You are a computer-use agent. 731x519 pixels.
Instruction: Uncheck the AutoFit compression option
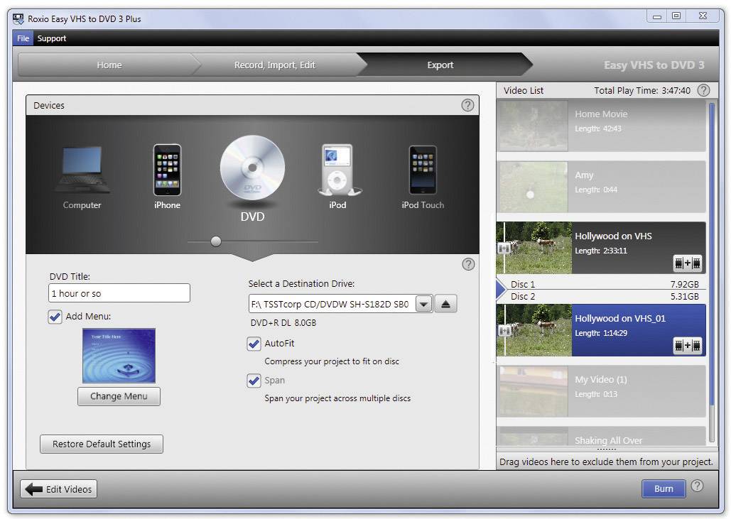click(x=254, y=344)
